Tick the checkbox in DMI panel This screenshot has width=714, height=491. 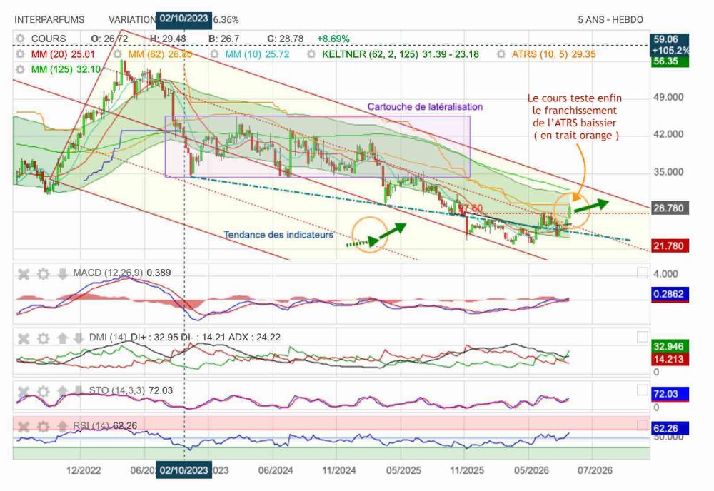[642, 337]
